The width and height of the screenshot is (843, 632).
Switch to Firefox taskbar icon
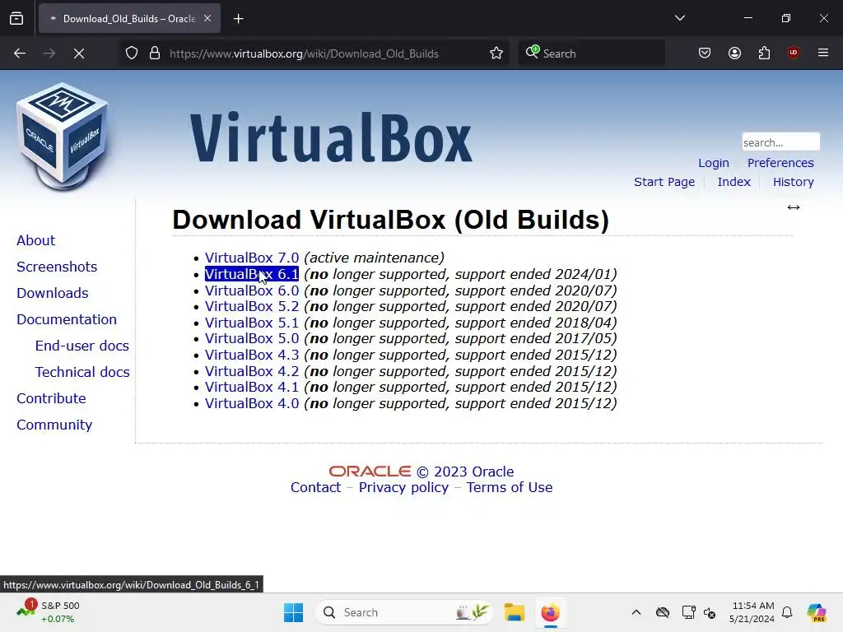click(x=550, y=612)
